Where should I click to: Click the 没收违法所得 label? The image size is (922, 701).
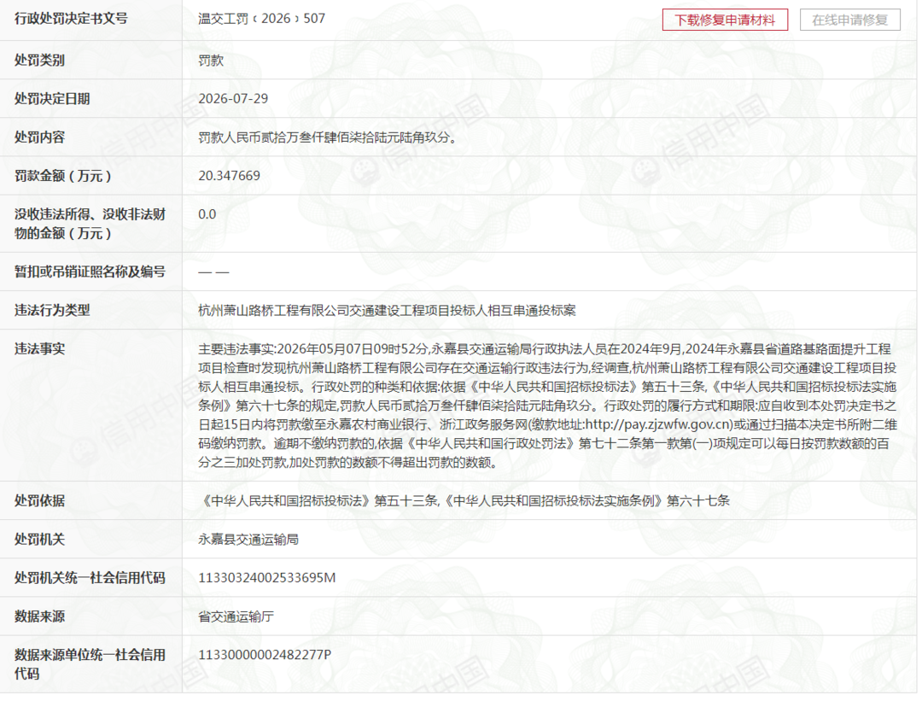tap(90, 224)
